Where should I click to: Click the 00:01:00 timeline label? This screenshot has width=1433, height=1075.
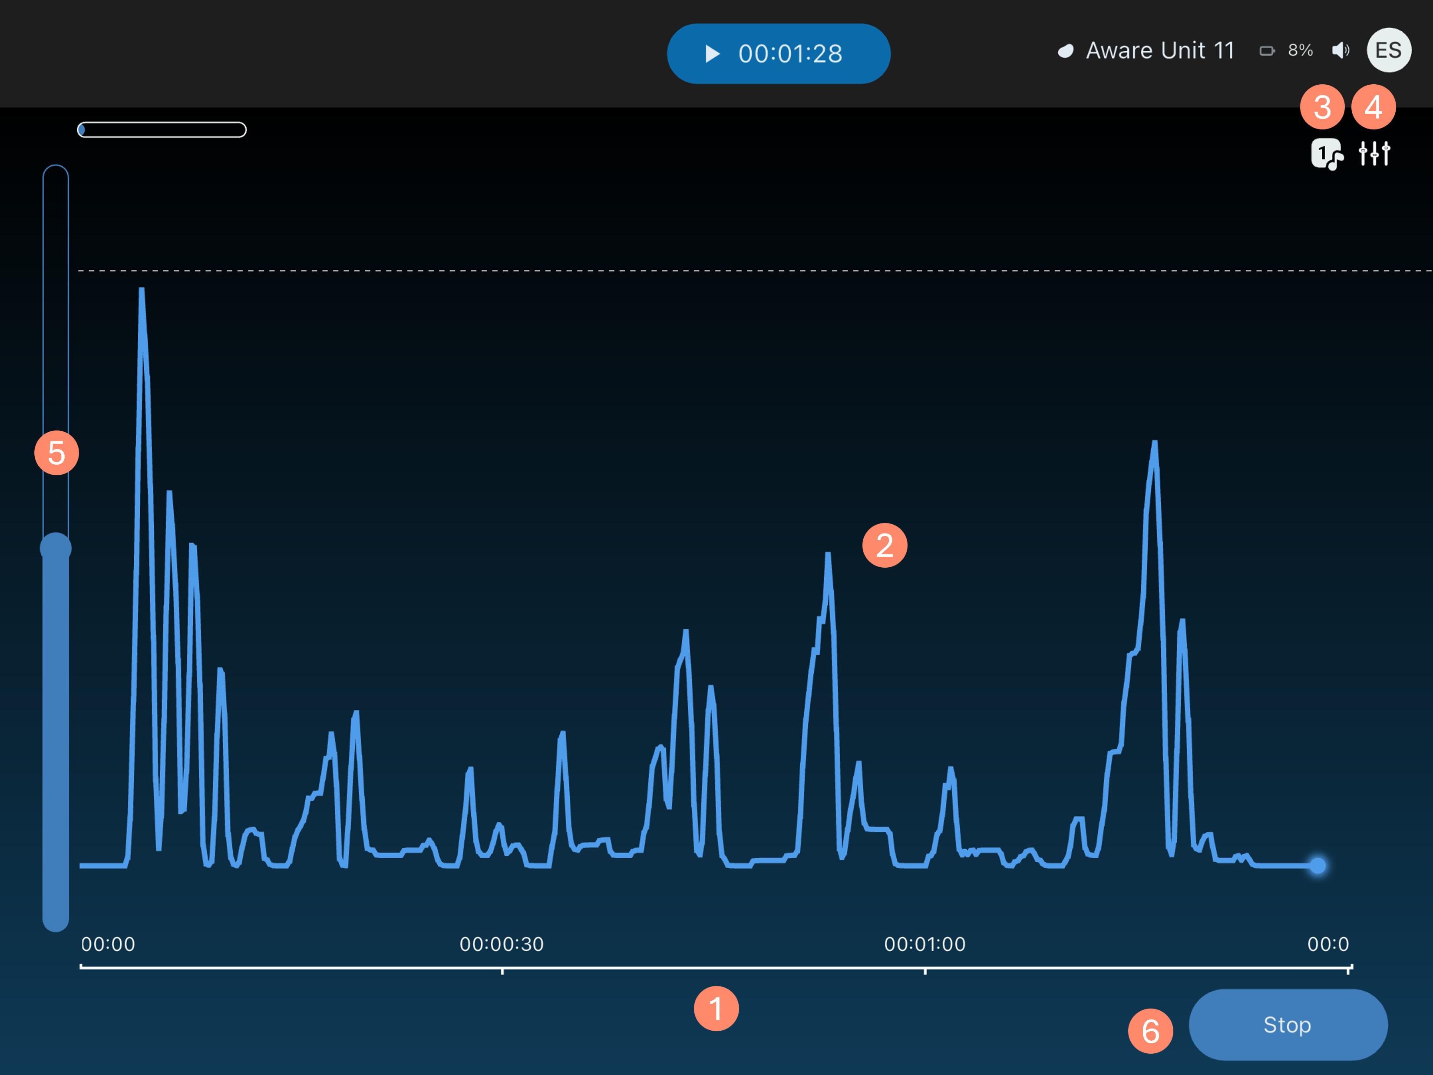pos(925,944)
